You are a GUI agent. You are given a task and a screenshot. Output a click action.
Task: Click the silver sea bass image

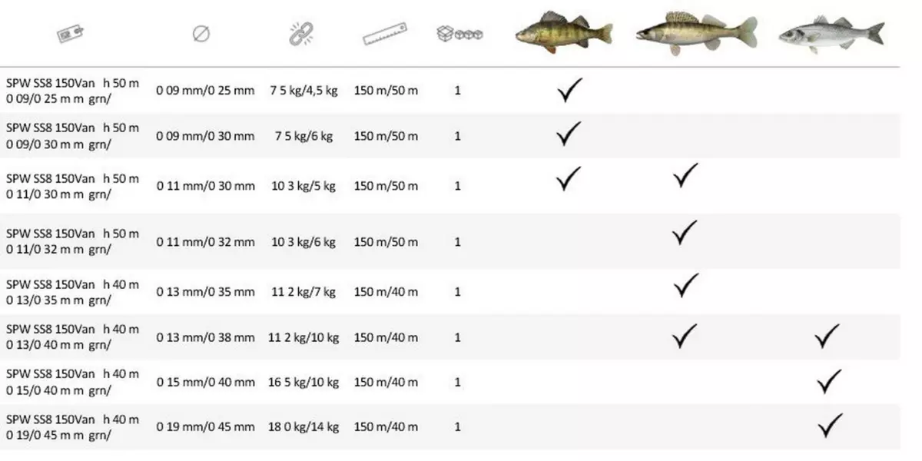[x=831, y=33]
